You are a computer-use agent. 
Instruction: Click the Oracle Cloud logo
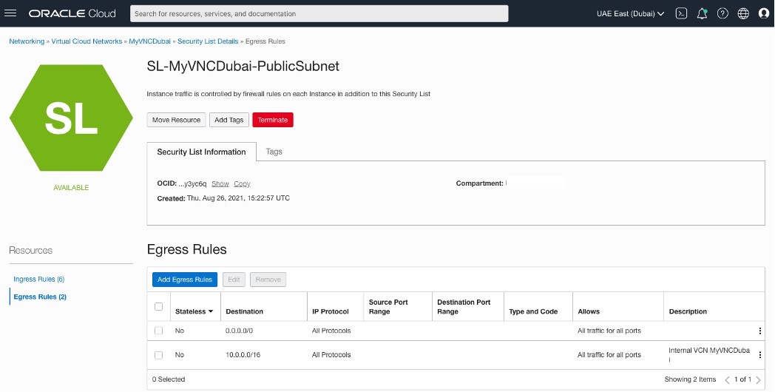click(72, 13)
